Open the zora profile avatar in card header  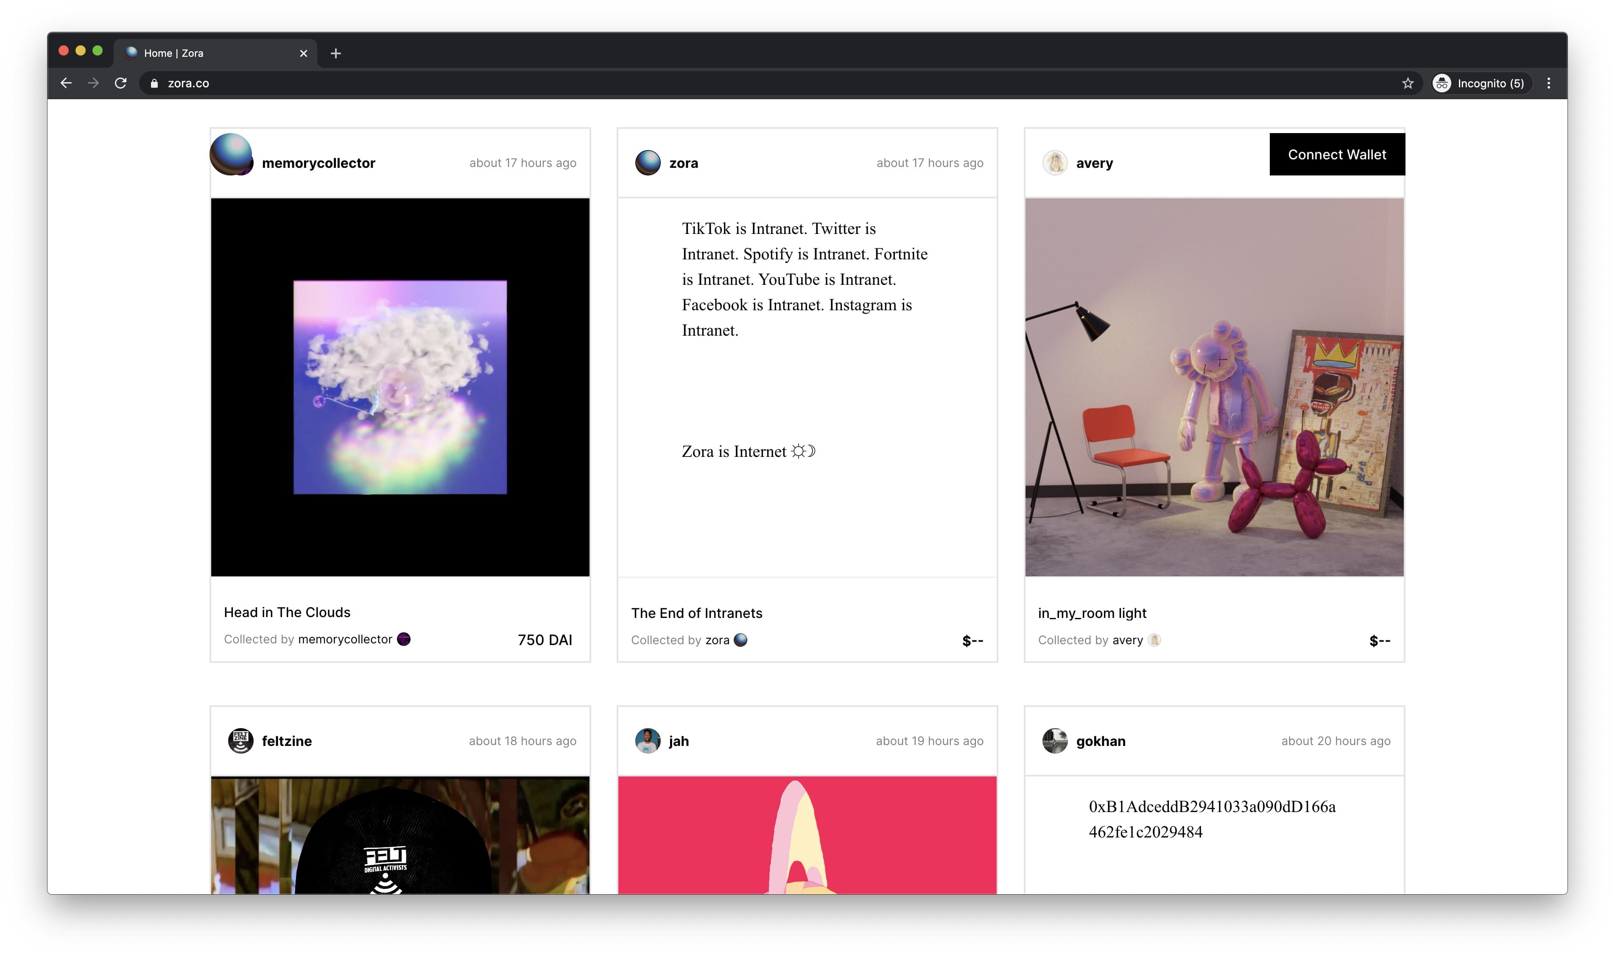[647, 163]
